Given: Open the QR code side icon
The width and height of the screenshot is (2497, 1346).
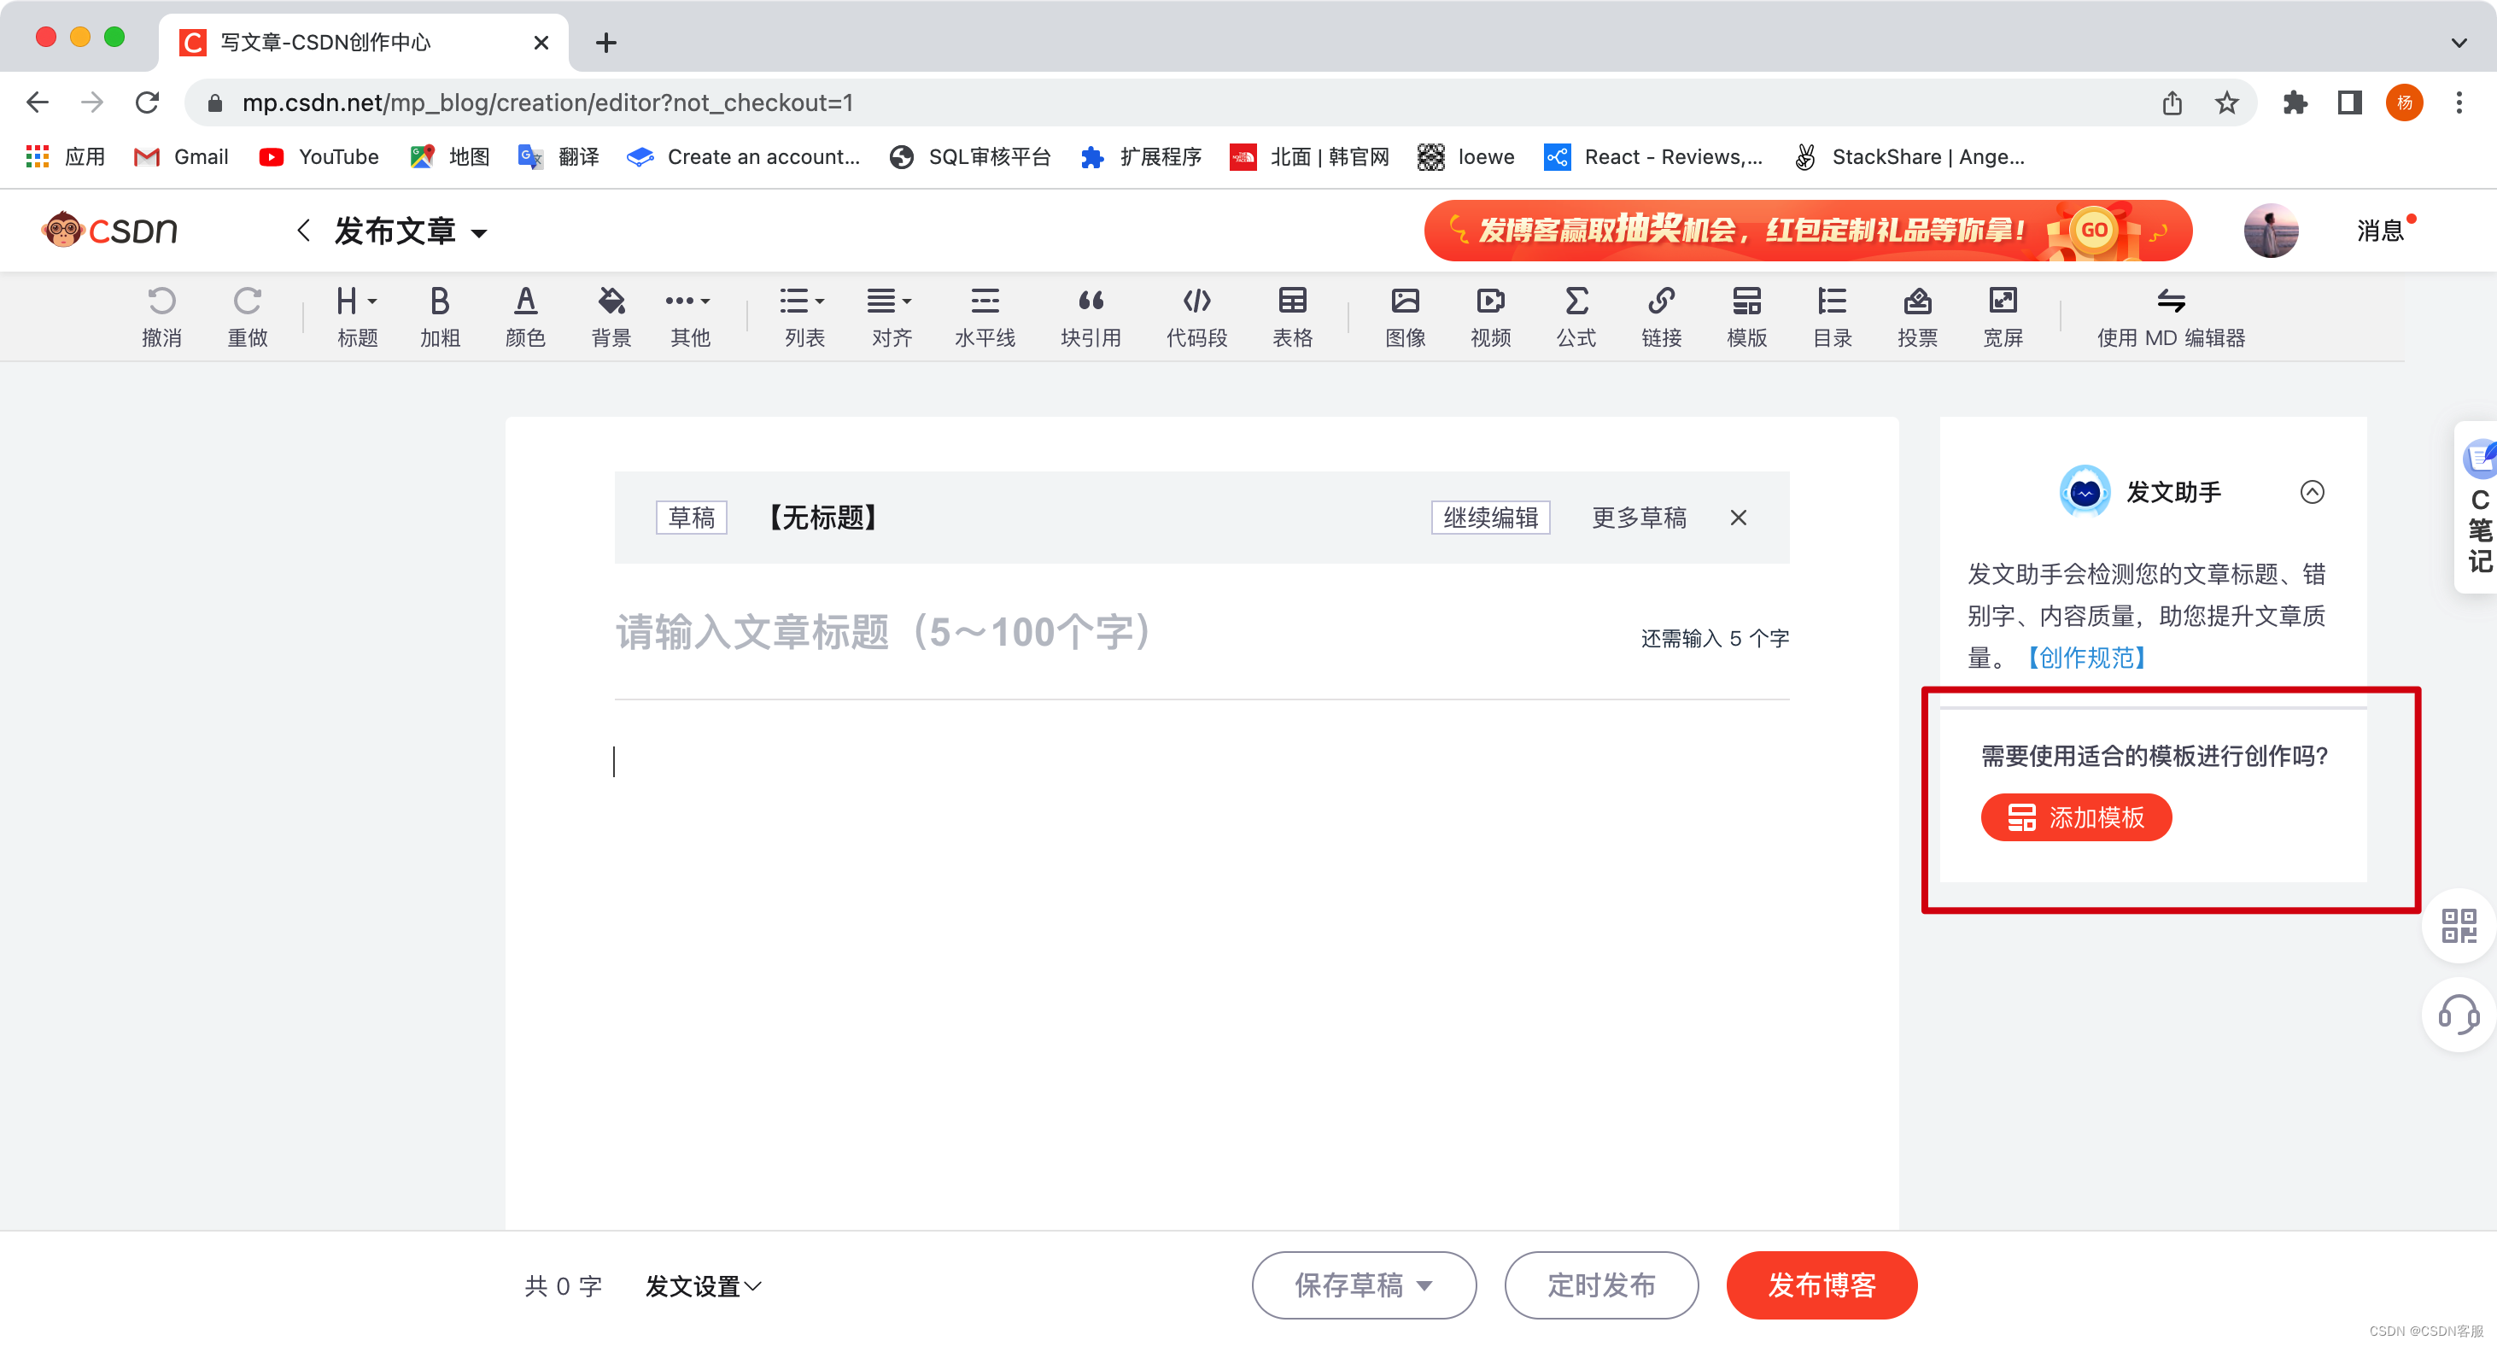Looking at the screenshot, I should click(2459, 925).
